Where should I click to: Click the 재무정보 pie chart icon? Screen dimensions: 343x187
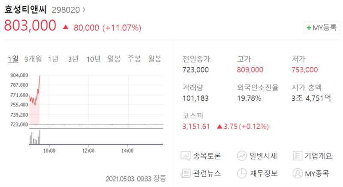point(242,173)
